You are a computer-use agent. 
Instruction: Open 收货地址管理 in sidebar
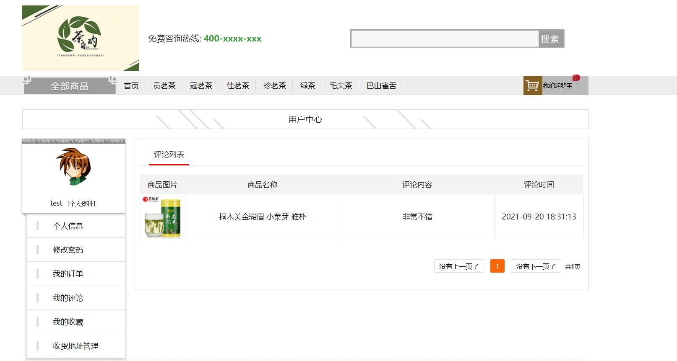point(76,346)
